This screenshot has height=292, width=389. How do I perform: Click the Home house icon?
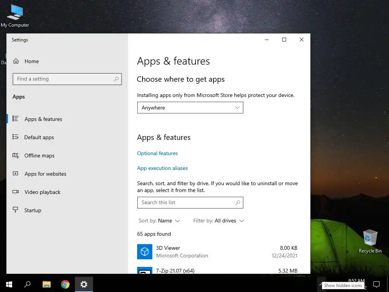pos(16,61)
